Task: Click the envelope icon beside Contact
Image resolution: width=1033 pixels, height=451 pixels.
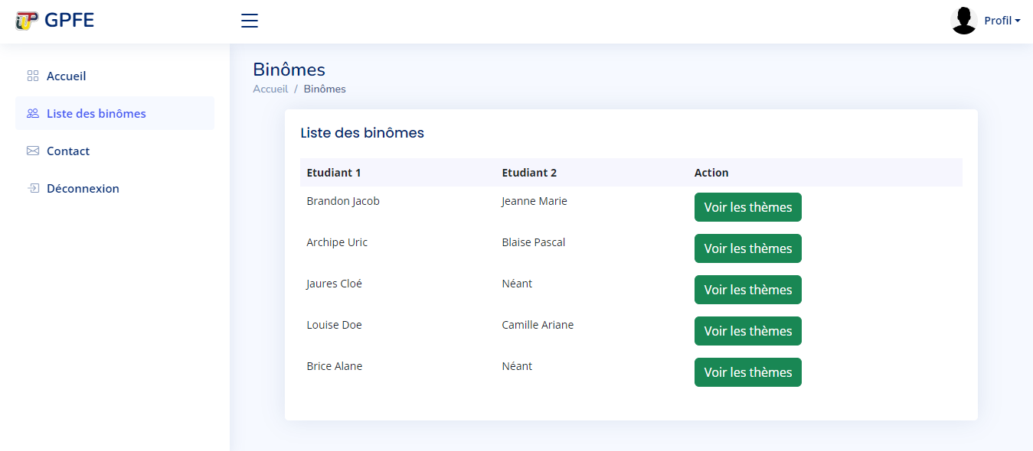Action: (x=33, y=151)
